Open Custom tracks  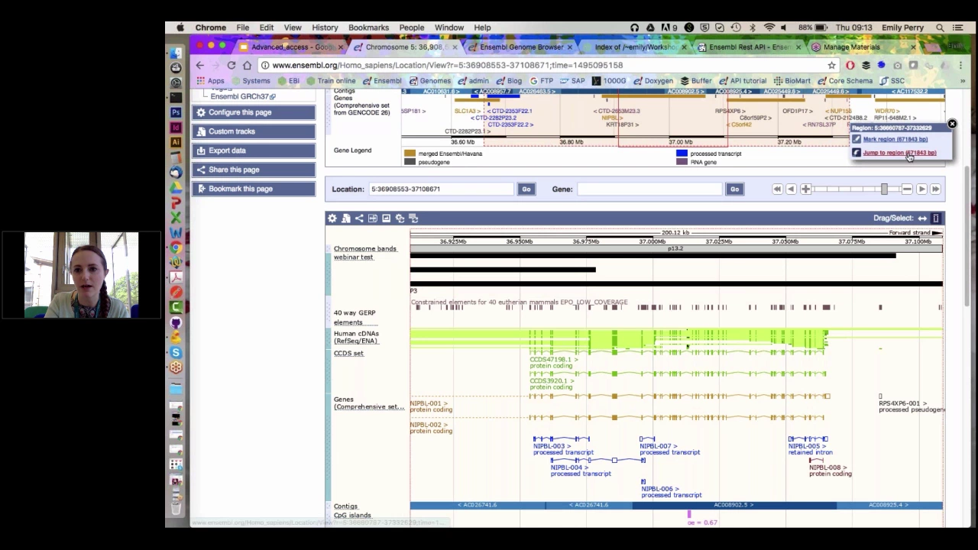[x=254, y=131]
